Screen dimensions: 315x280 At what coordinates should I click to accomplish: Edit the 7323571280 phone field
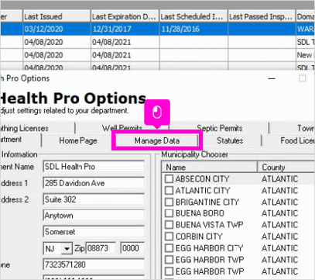(94, 264)
